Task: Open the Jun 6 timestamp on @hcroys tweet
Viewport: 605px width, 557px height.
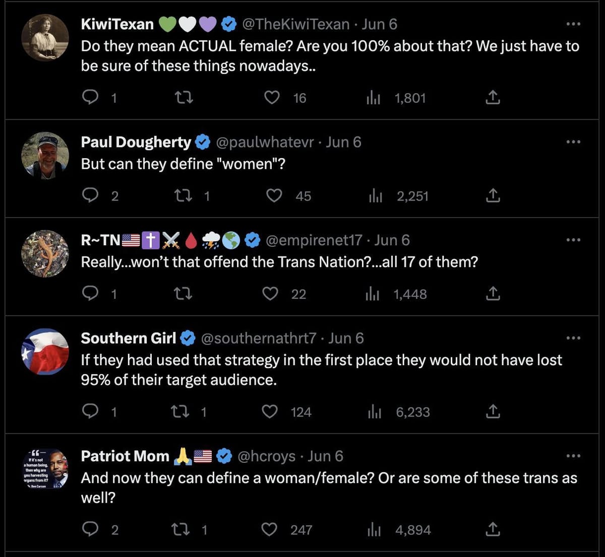Action: click(325, 456)
